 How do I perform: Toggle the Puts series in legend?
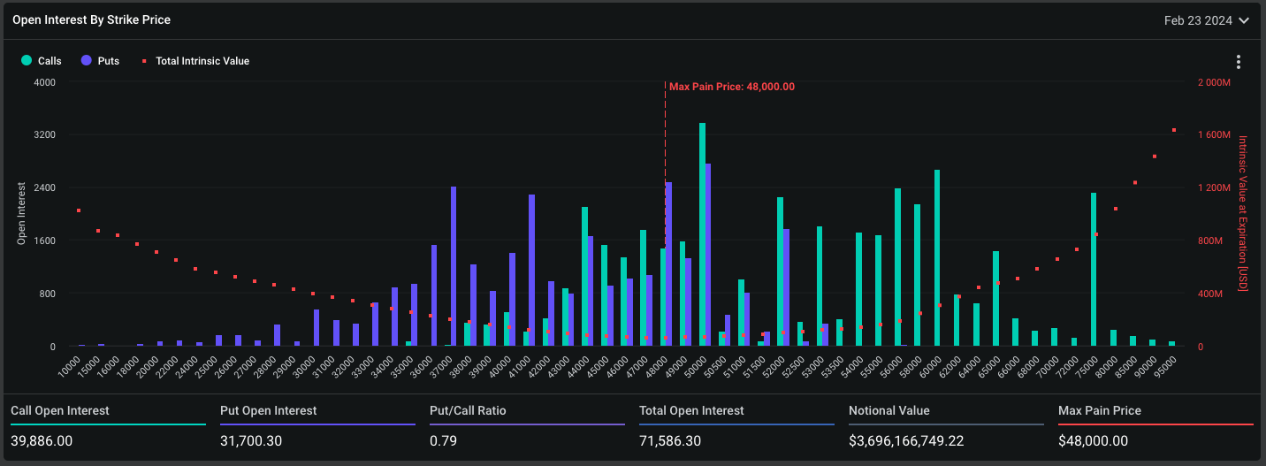coord(99,61)
